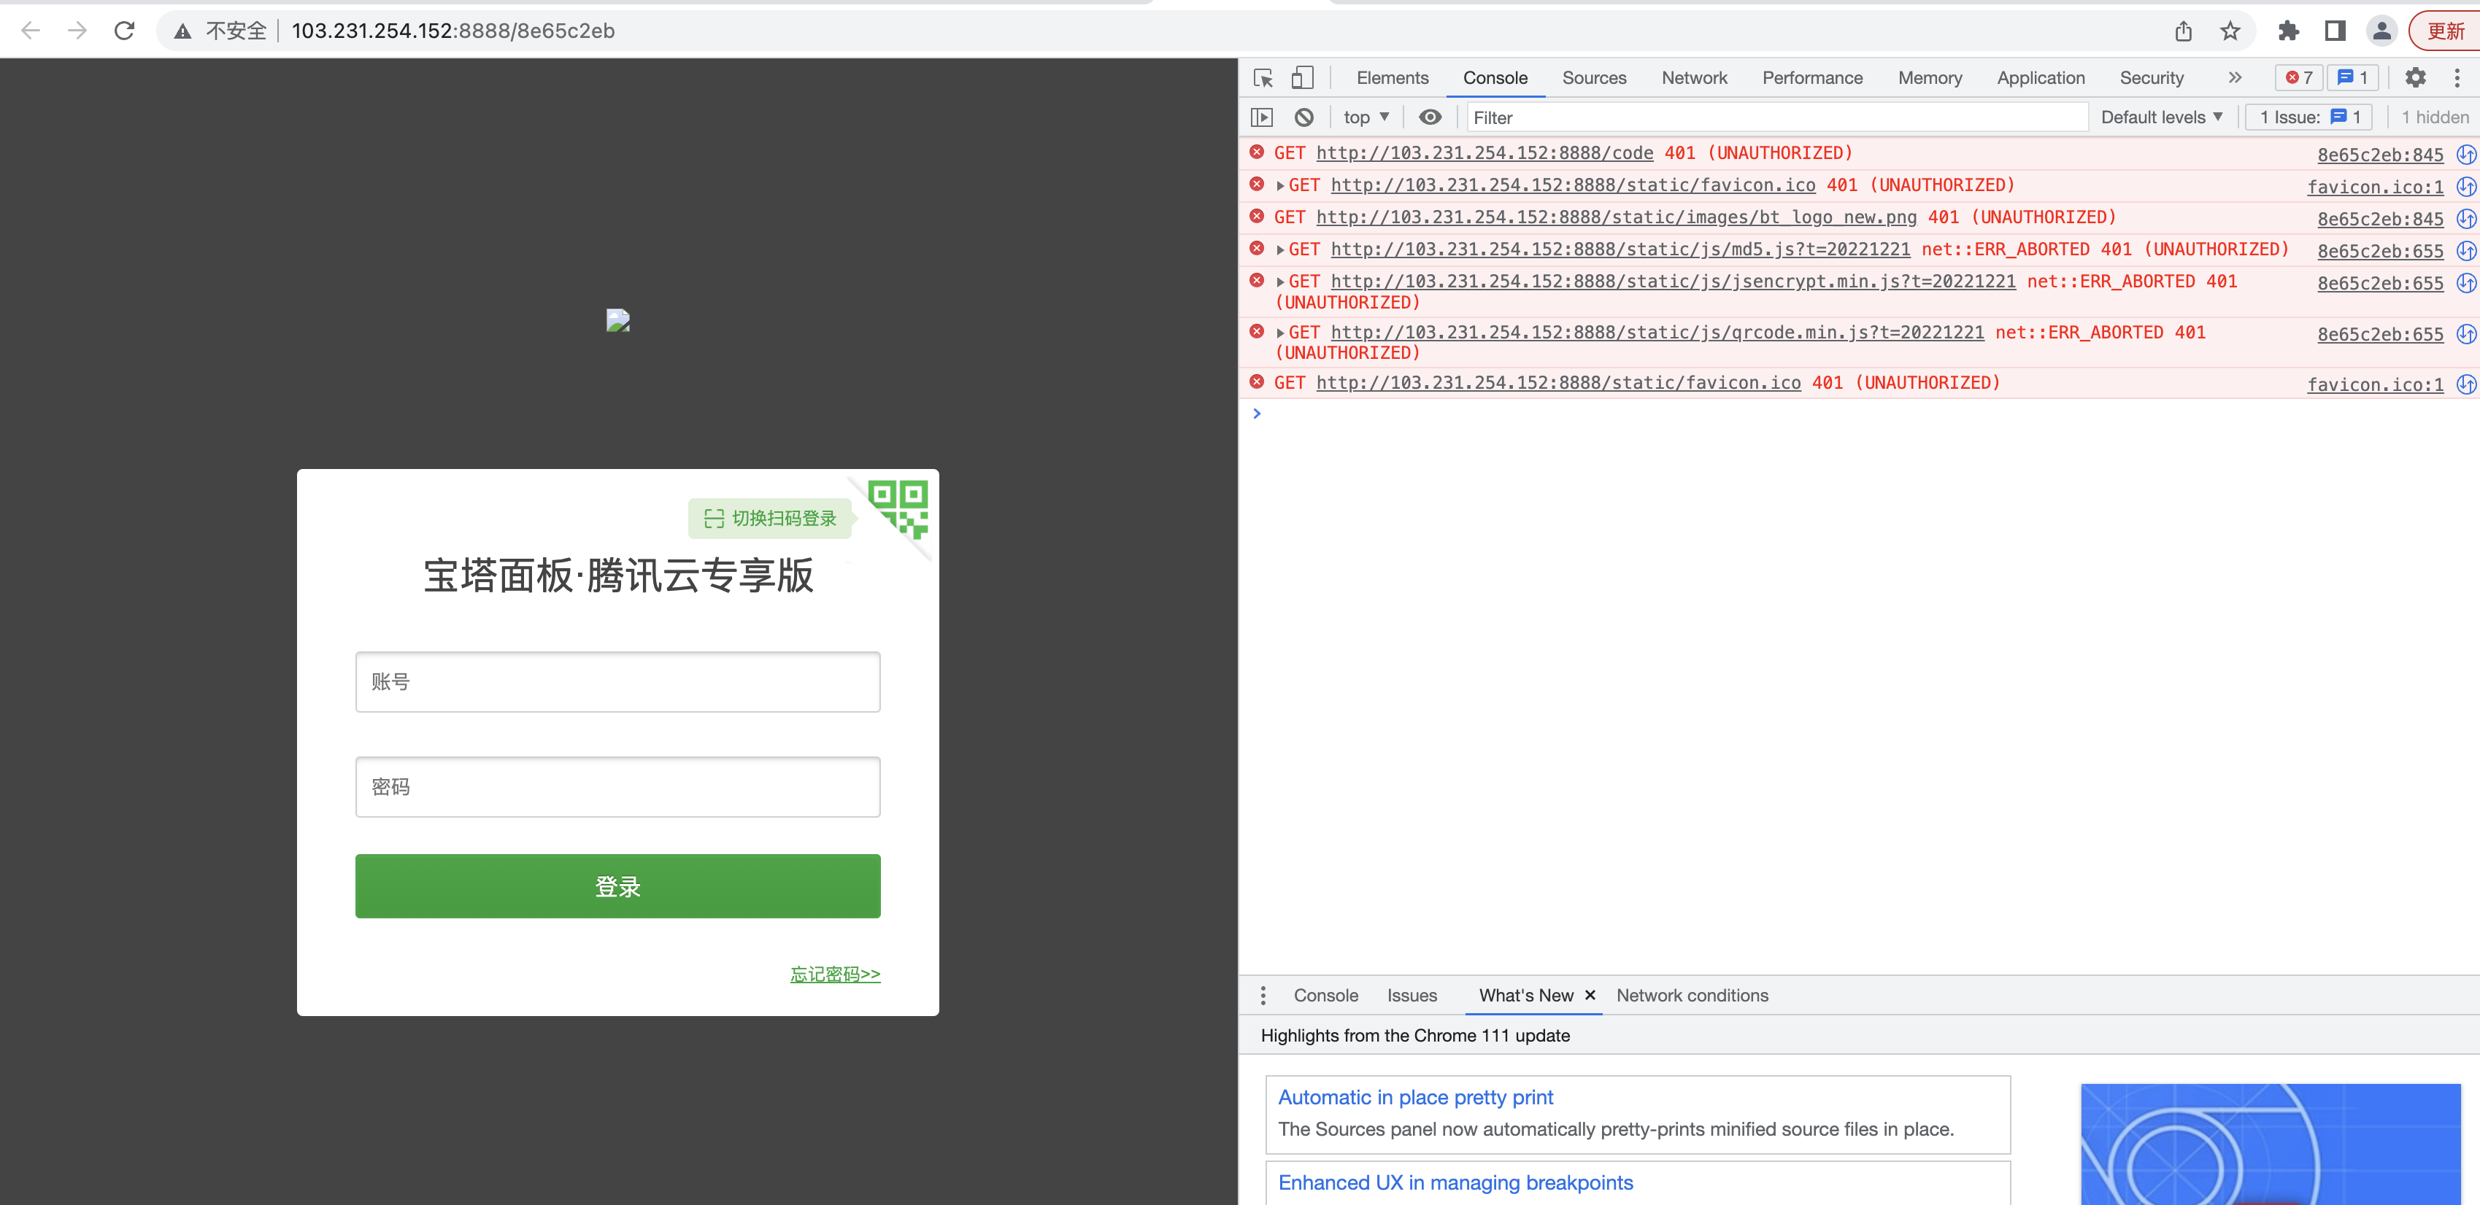Open source link favicon.ico:1 on the last row
2480x1205 pixels.
(x=2375, y=385)
